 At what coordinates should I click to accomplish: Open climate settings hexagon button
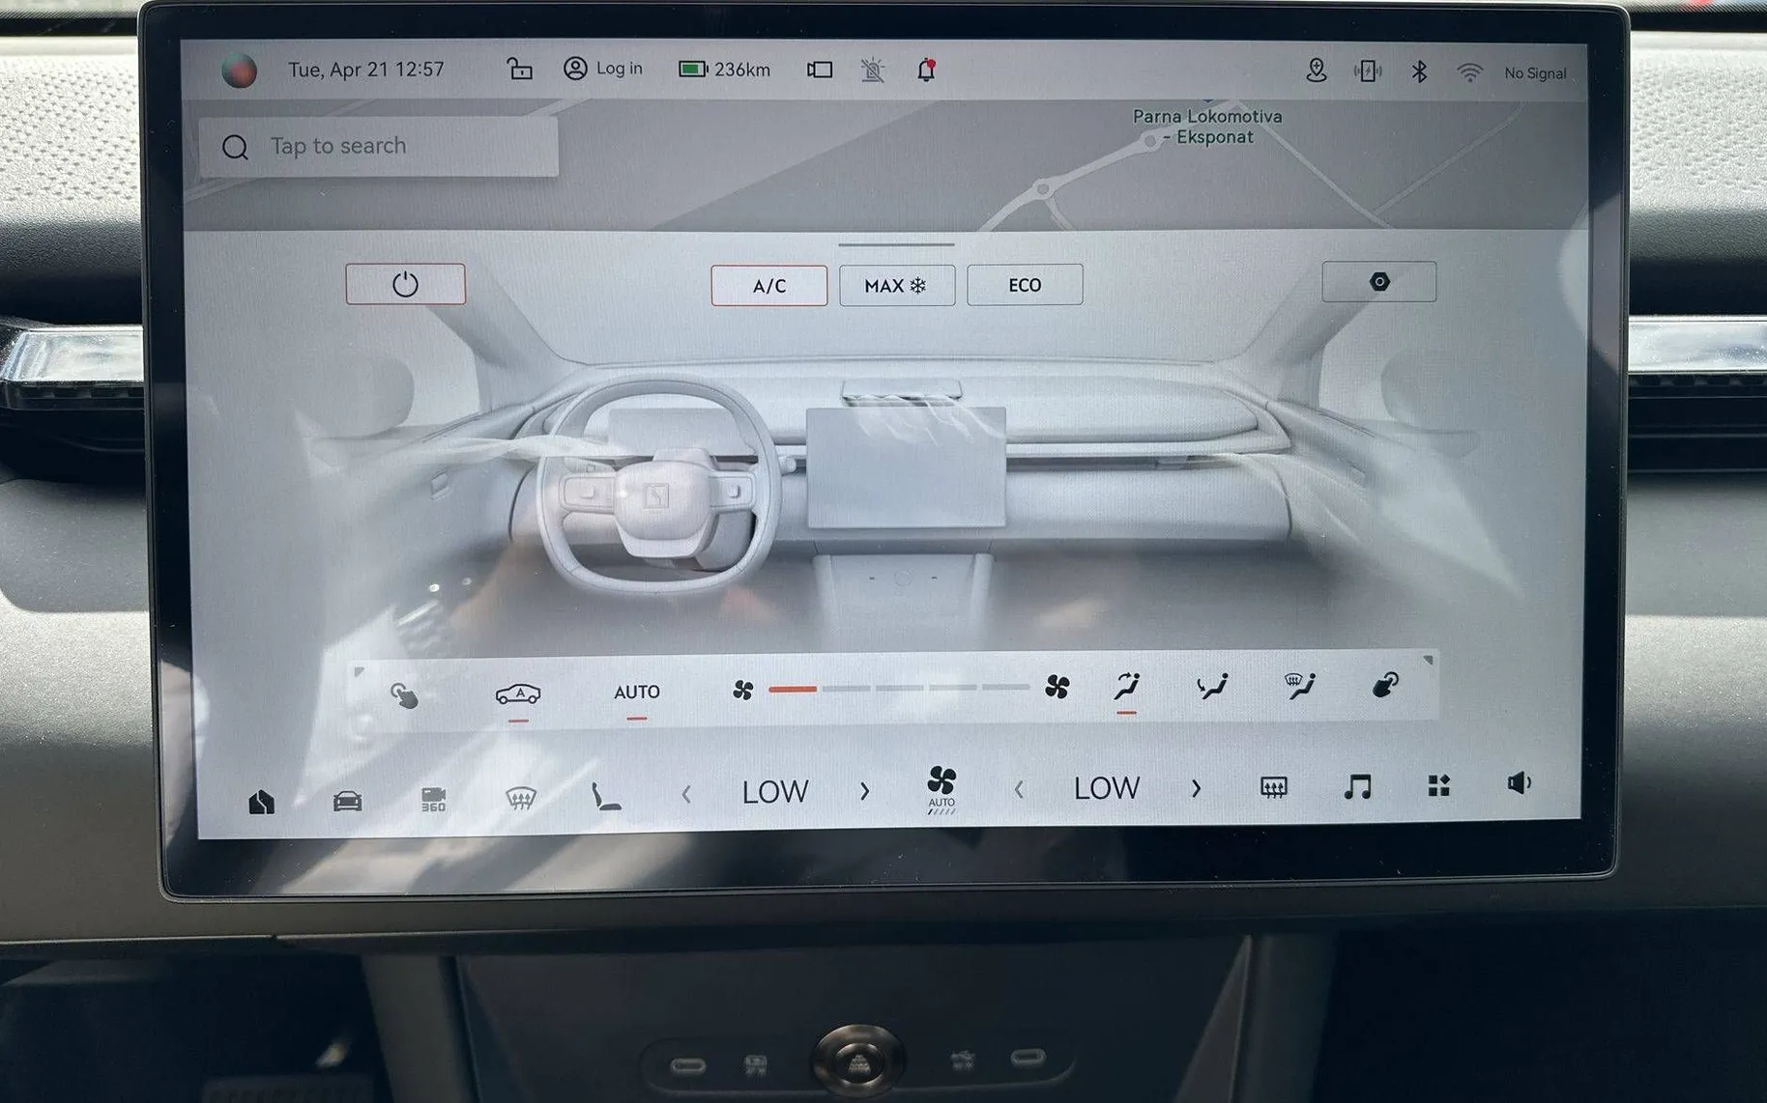pos(1379,282)
